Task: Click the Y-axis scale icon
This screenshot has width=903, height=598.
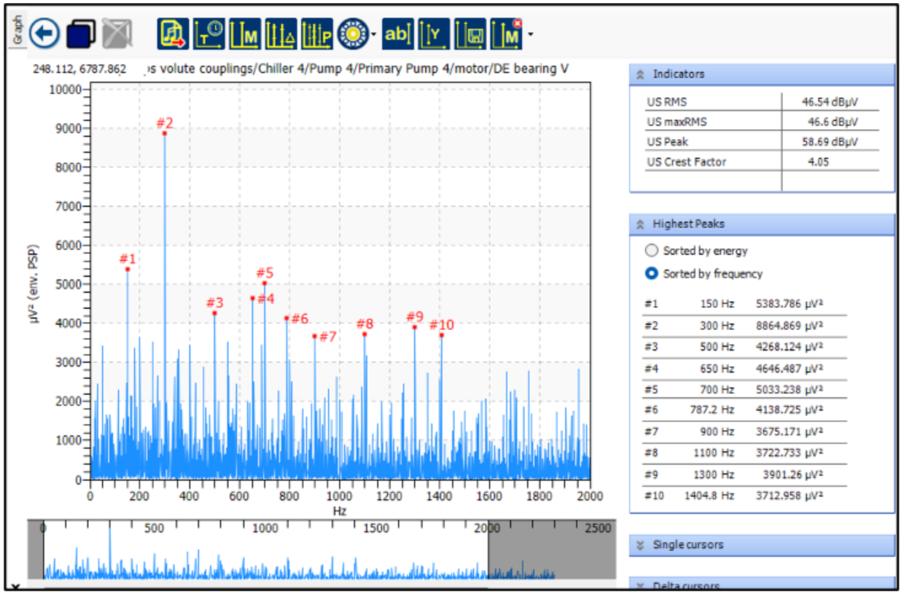Action: click(434, 34)
